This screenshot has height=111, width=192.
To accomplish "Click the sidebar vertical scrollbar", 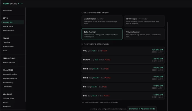I will (x=25, y=54).
